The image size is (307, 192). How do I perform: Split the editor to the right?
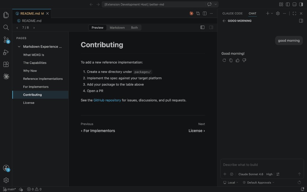[204, 13]
